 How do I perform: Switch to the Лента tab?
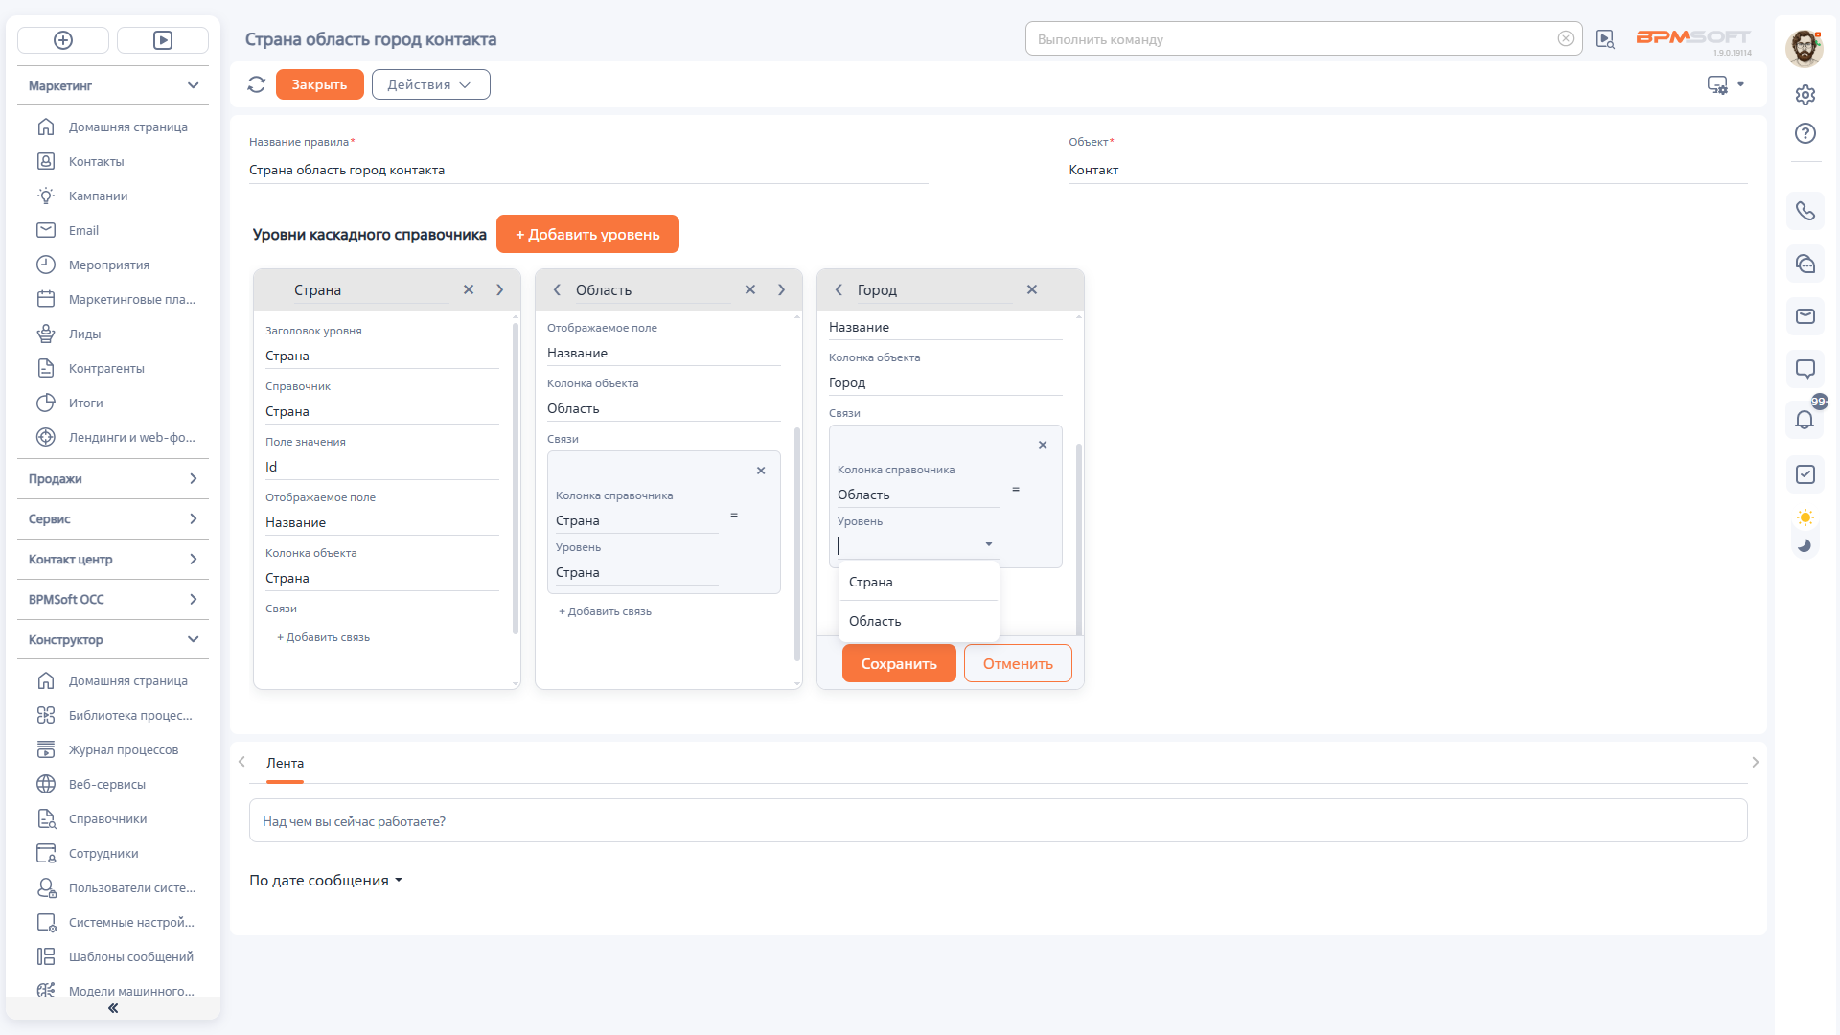(x=285, y=763)
